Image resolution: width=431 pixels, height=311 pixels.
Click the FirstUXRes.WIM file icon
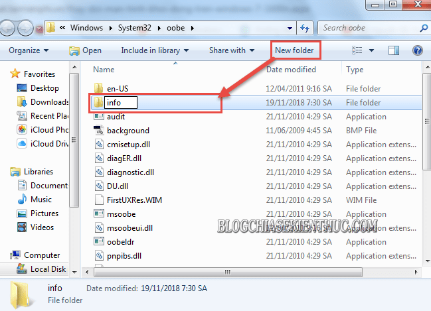(x=99, y=200)
